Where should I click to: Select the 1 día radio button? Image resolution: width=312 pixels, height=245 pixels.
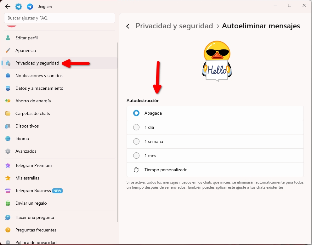pyautogui.click(x=136, y=127)
